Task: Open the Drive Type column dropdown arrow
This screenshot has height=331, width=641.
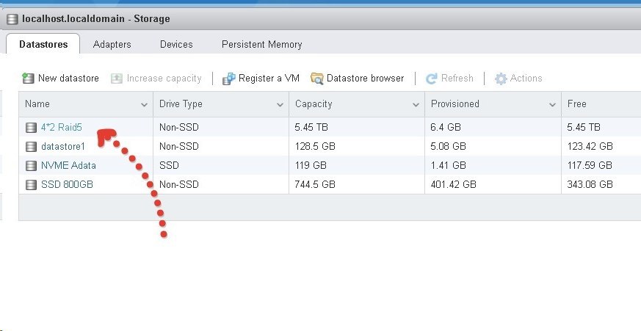Action: coord(280,105)
